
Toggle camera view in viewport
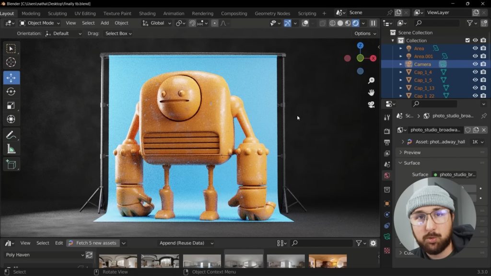click(371, 104)
